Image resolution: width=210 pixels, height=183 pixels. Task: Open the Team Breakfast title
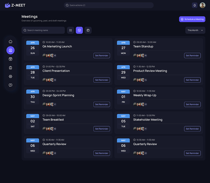pos(53,120)
